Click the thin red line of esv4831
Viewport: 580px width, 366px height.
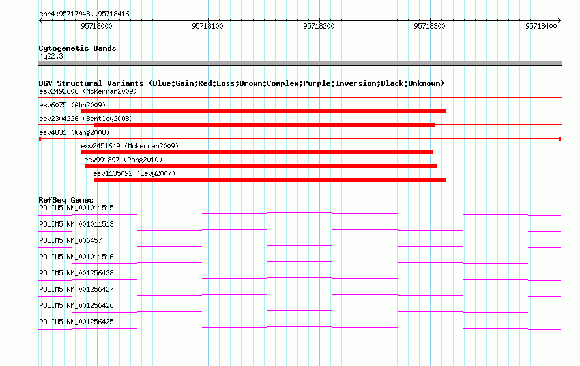coord(300,139)
